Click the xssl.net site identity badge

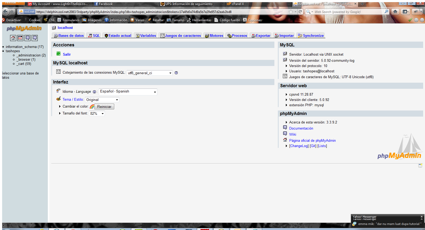point(27,12)
